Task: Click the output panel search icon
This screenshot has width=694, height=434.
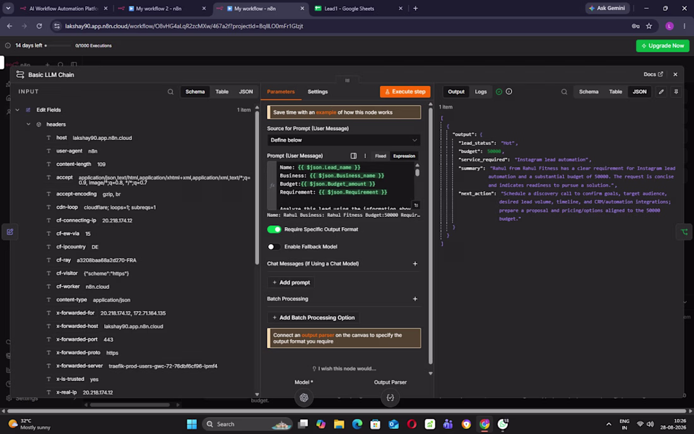Action: (564, 92)
